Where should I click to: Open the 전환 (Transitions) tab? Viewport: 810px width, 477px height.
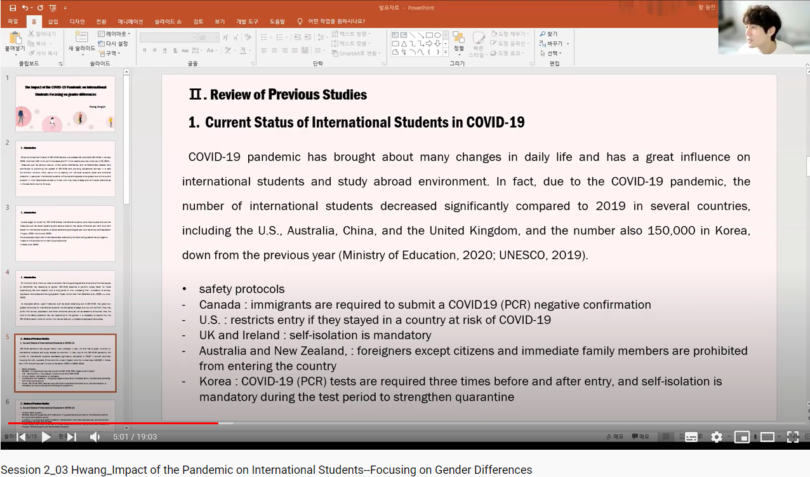tap(101, 22)
